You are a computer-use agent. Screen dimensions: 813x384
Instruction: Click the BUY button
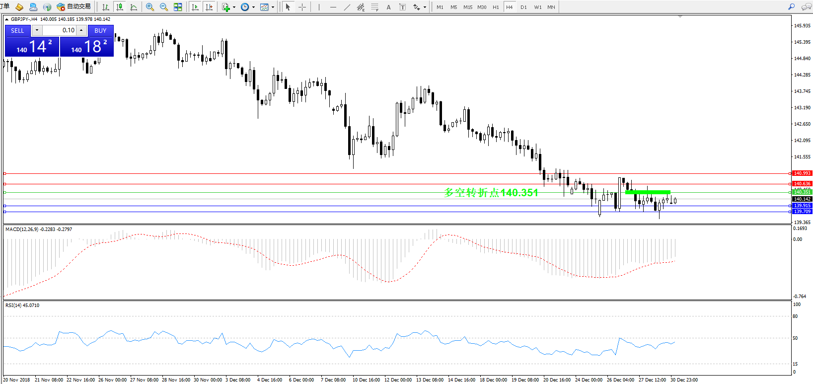coord(100,30)
